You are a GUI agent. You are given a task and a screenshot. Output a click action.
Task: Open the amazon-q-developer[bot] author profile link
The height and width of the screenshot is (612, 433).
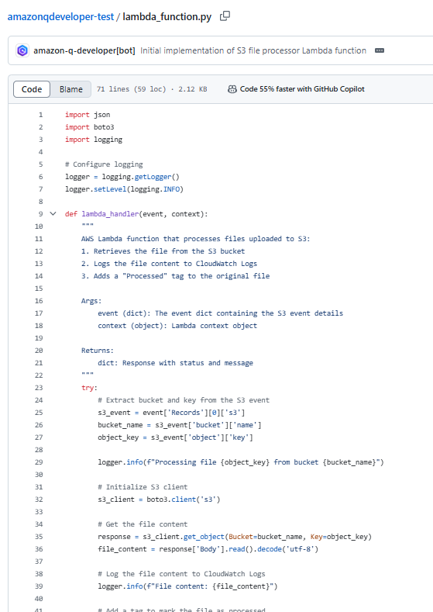pos(84,50)
